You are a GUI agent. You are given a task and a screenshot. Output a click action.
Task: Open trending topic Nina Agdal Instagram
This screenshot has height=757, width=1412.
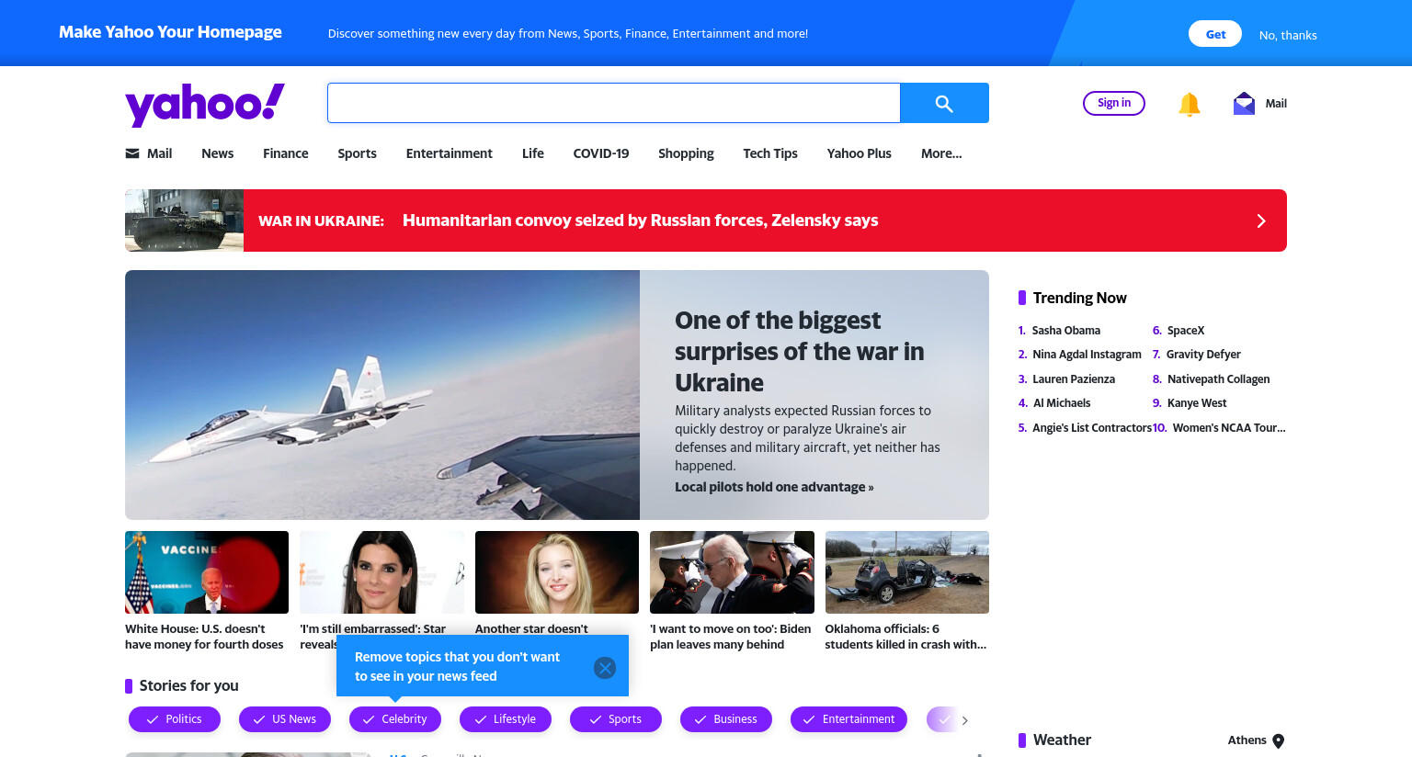[x=1087, y=355]
